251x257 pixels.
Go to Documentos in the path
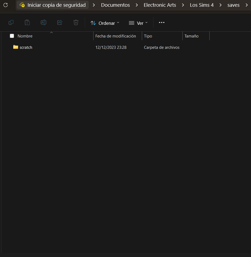(115, 5)
